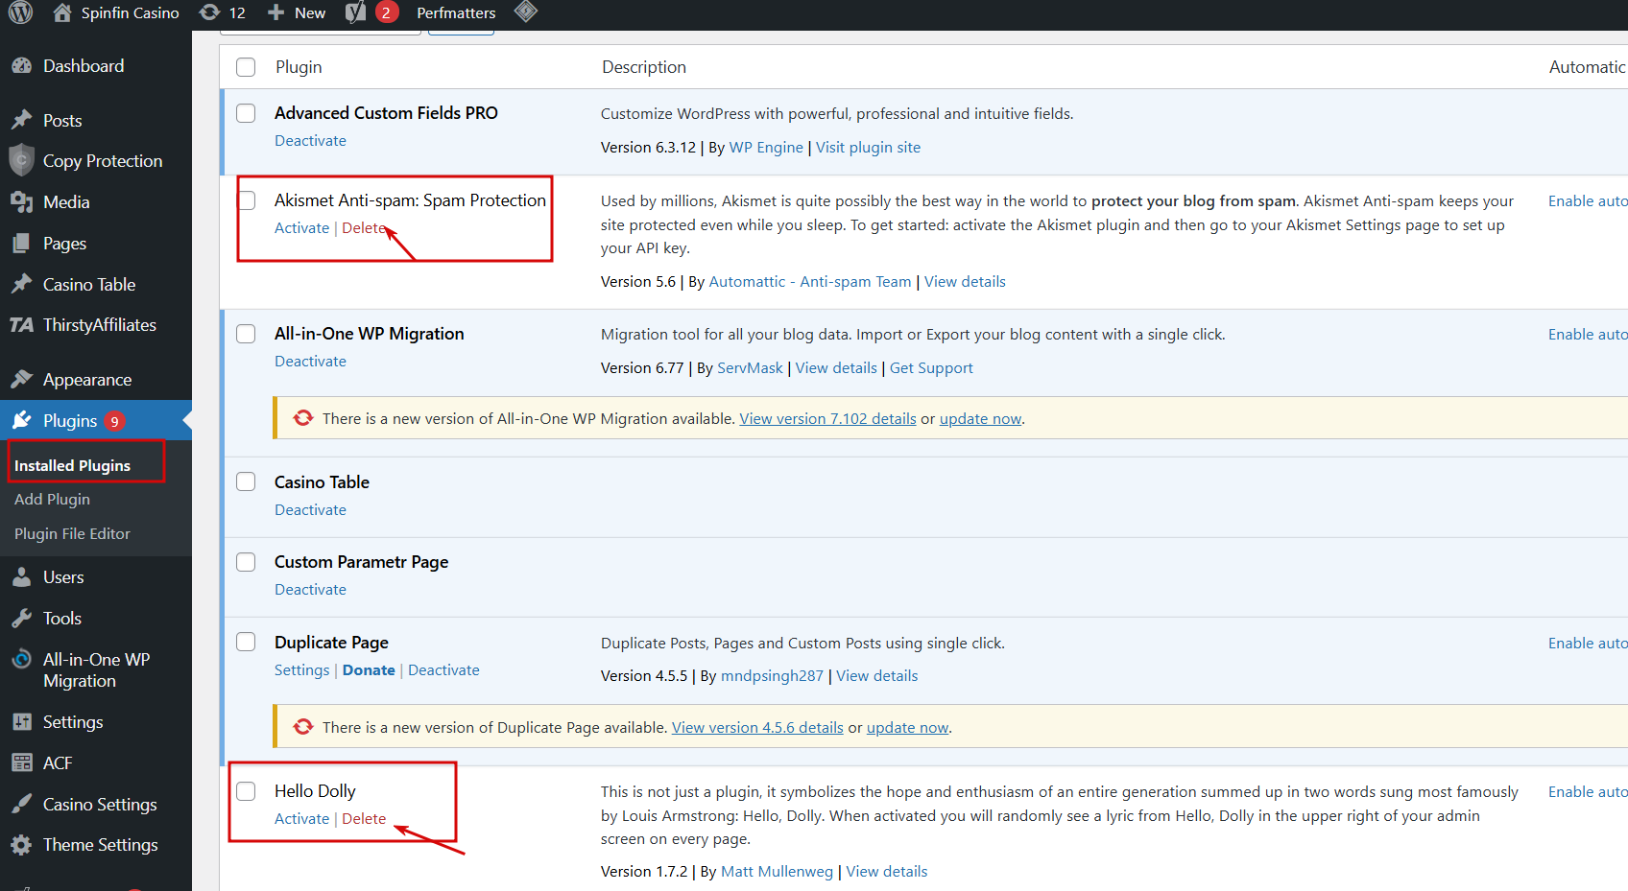Deactivate the Casino Table plugin
This screenshot has height=891, width=1628.
pyautogui.click(x=310, y=509)
